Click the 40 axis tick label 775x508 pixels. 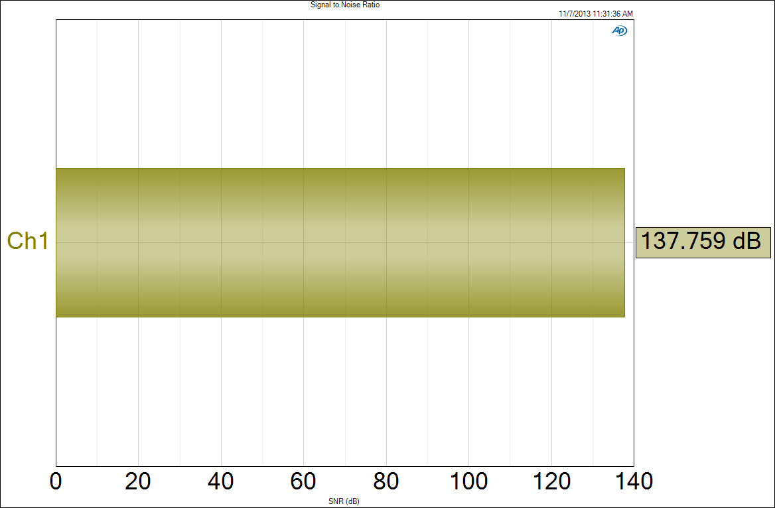point(220,481)
